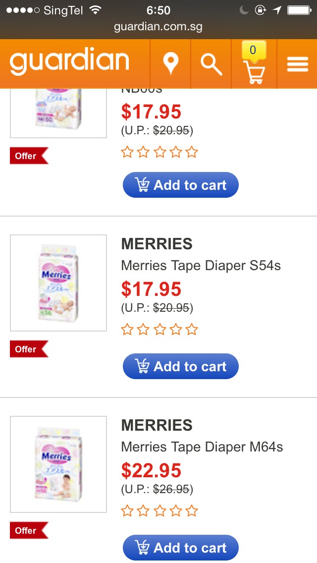
Task: Rate the NB60s diaper three stars
Action: (159, 152)
